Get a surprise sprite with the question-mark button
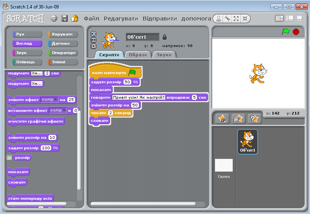 pos(253,118)
